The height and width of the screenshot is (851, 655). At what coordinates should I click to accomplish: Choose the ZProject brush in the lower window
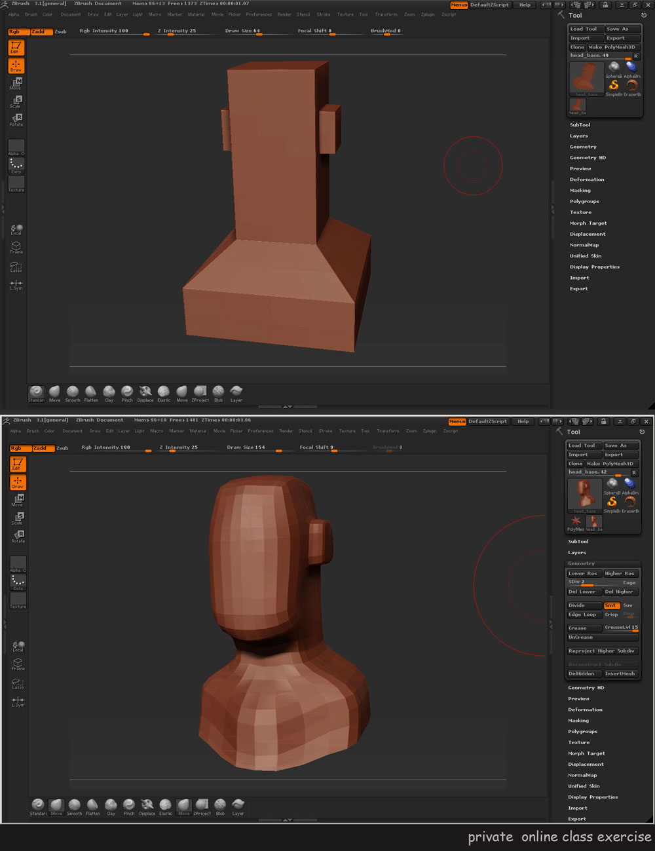pos(202,805)
